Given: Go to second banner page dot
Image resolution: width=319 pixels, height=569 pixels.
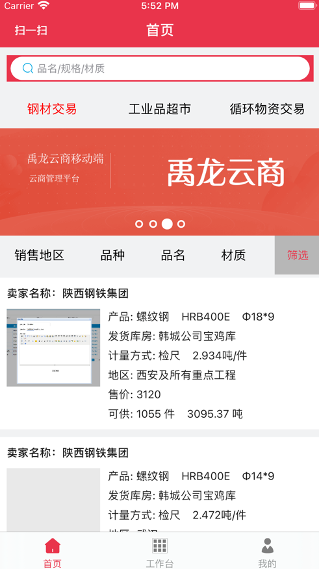Looking at the screenshot, I should pos(153,224).
